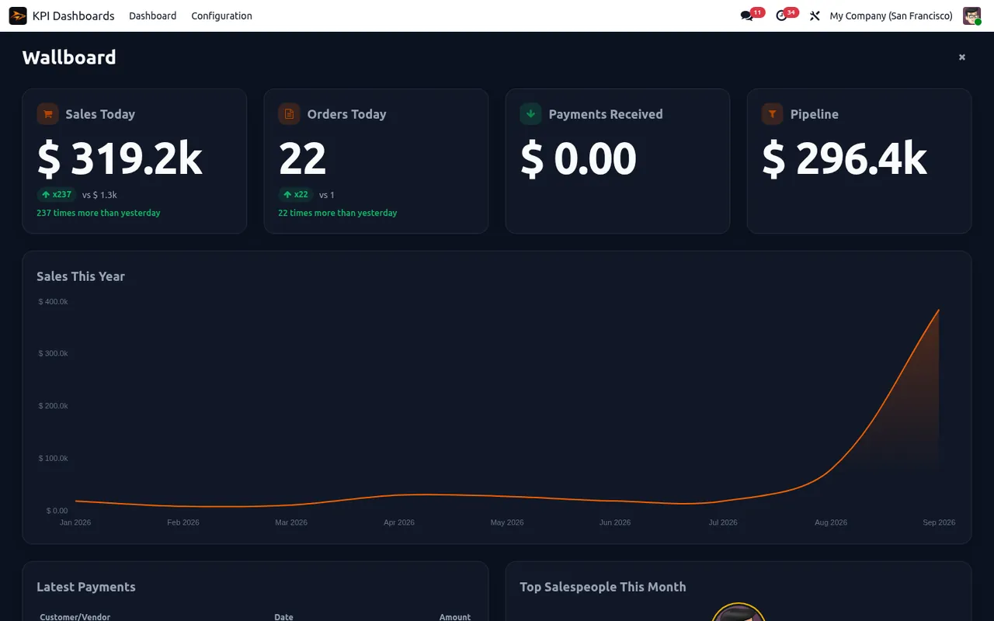
Task: Click the Sales This Year heading
Action: pyautogui.click(x=81, y=276)
